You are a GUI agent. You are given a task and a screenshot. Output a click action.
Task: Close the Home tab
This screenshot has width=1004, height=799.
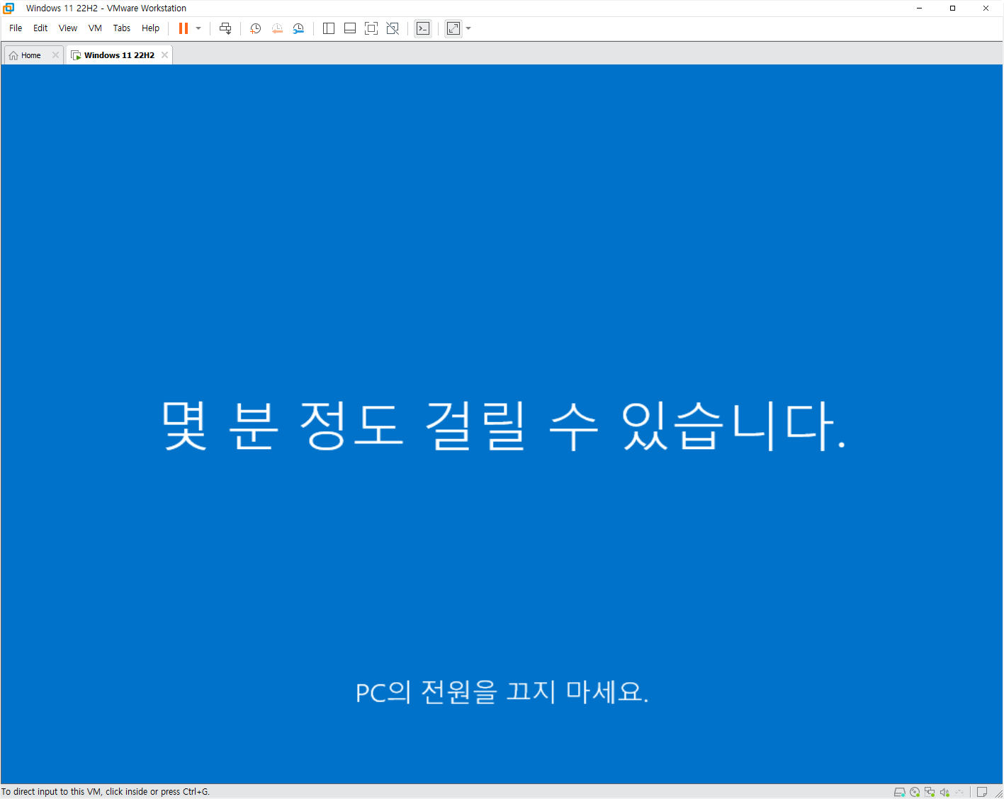(55, 55)
